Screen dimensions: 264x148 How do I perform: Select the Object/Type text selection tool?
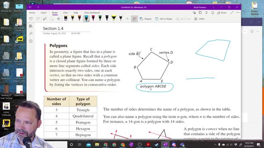tap(45, 19)
